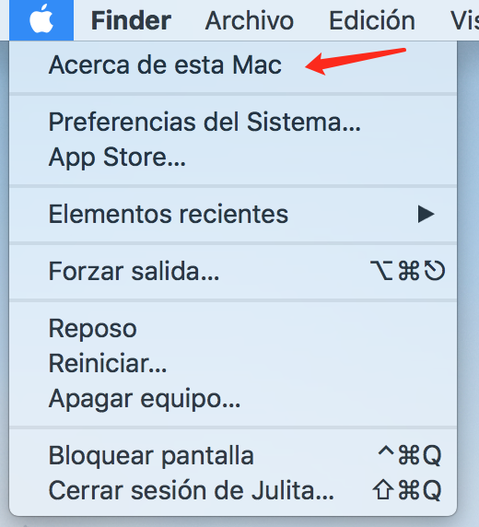Open the partially visible Vis menu
The image size is (479, 527).
click(x=465, y=21)
